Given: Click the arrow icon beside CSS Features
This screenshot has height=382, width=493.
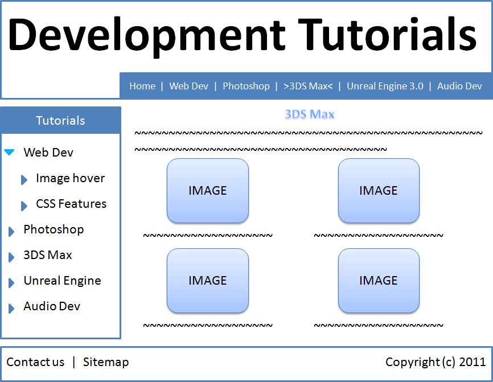Looking at the screenshot, I should pos(24,205).
